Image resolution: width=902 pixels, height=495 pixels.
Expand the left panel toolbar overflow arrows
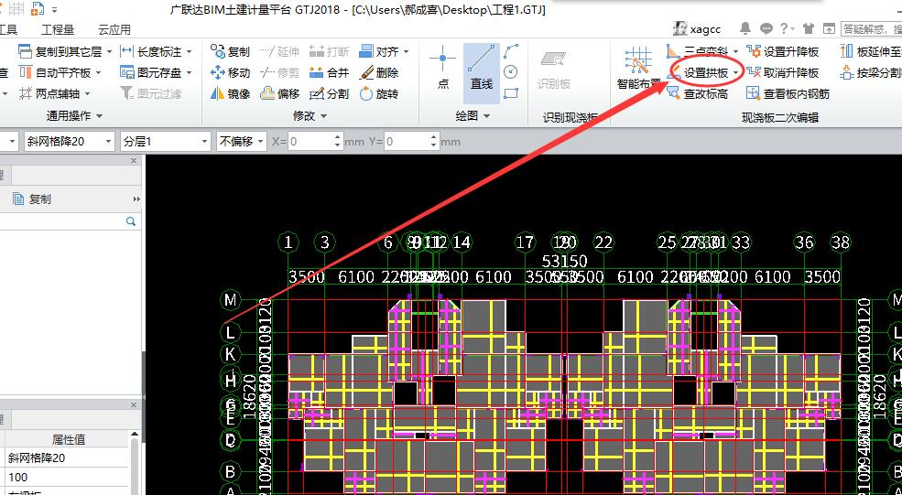click(136, 199)
